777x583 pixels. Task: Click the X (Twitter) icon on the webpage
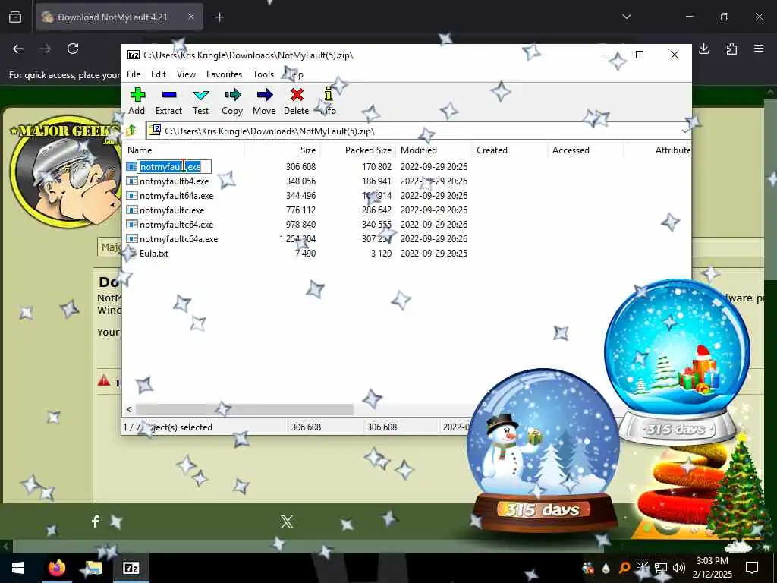click(286, 522)
